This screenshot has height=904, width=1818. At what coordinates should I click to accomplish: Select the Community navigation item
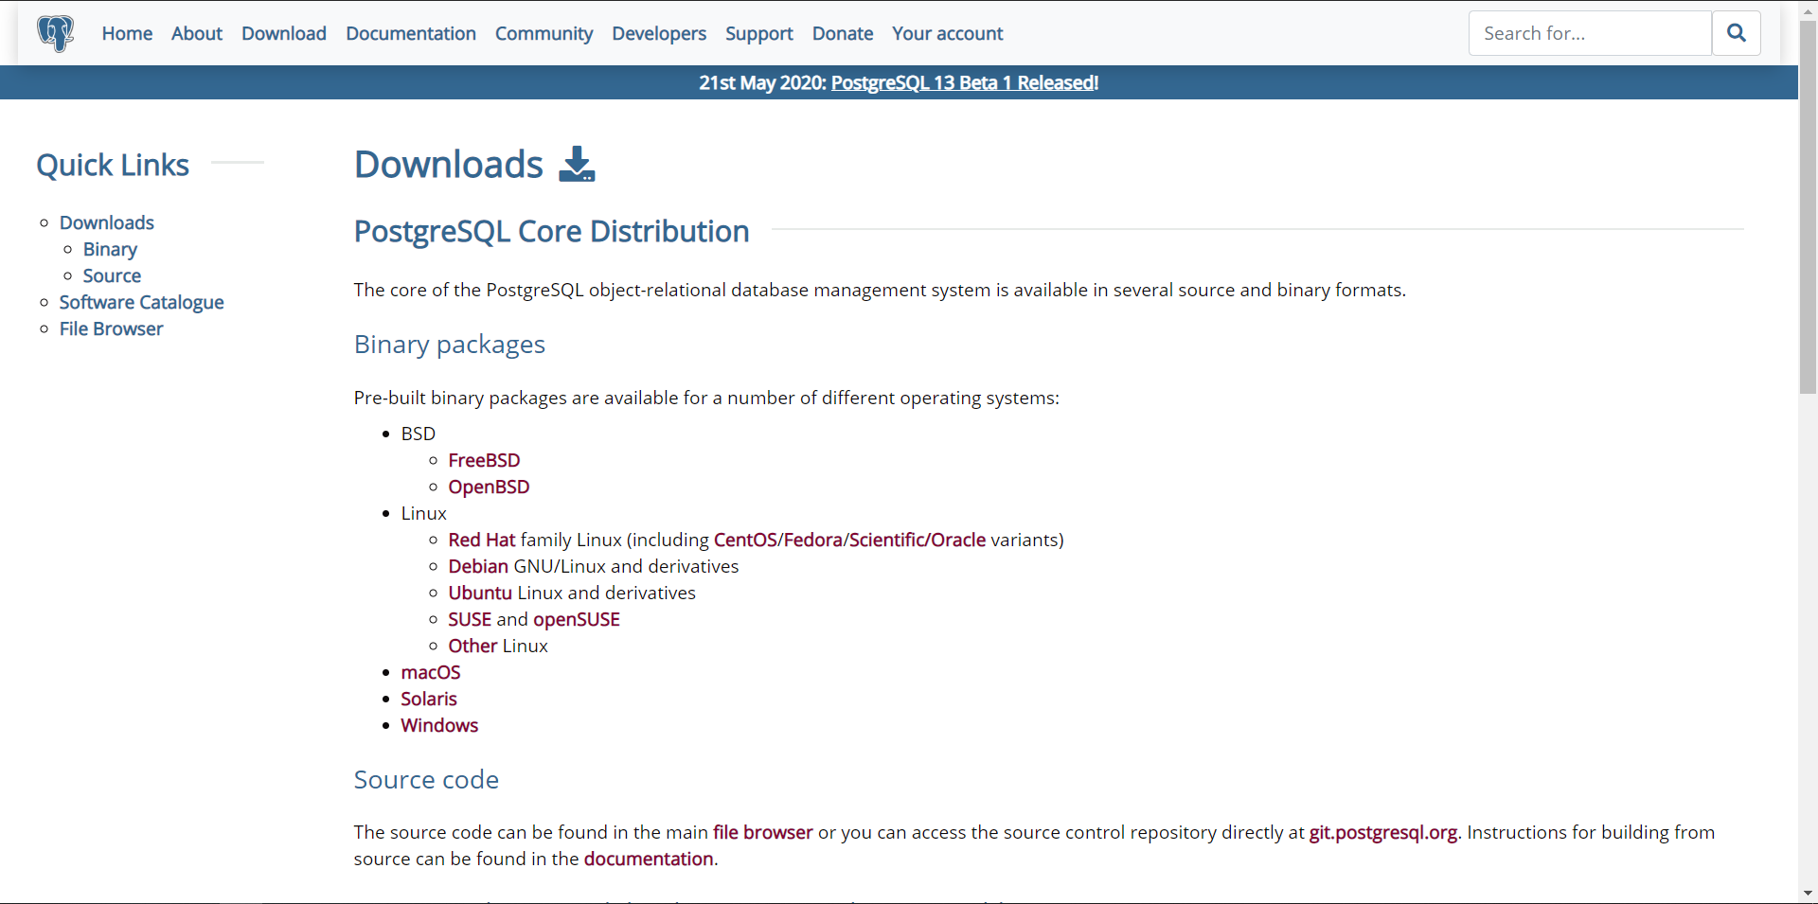click(x=544, y=33)
